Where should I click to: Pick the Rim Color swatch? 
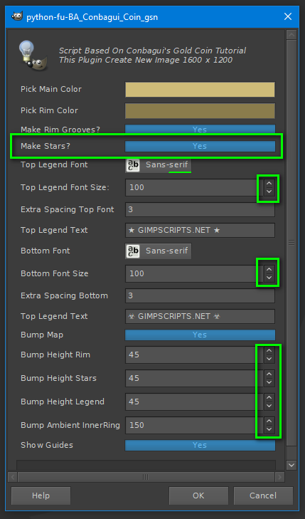(200, 110)
